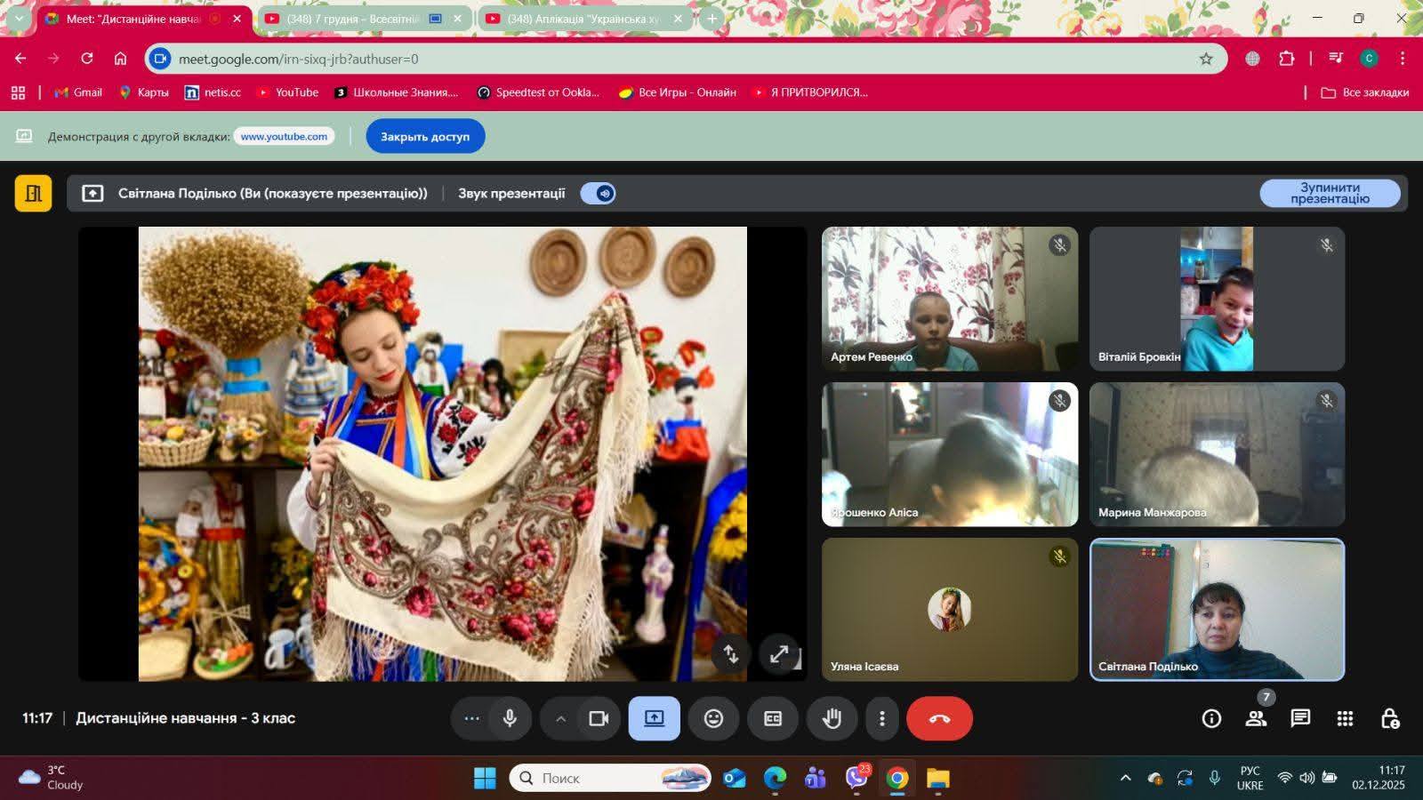
Task: Open the chat panel icon
Action: coord(1300,718)
